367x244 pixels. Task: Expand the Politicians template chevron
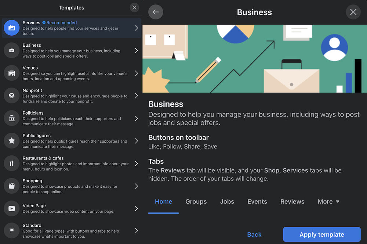[137, 118]
